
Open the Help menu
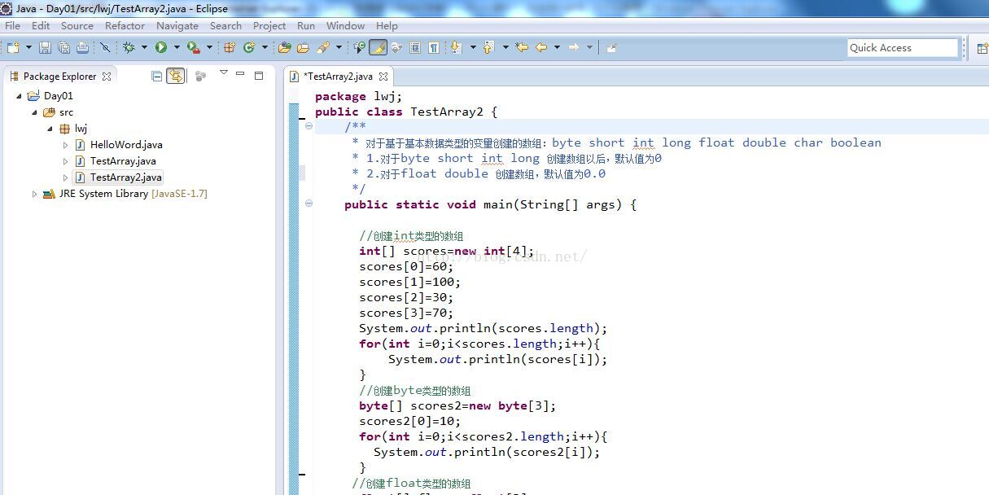[x=387, y=25]
